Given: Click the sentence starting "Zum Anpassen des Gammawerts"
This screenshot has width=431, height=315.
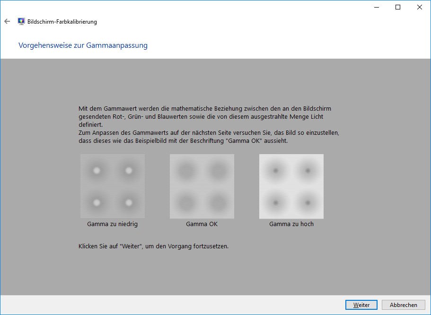Looking at the screenshot, I should (x=209, y=137).
